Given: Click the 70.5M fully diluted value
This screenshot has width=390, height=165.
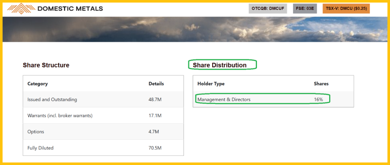Looking at the screenshot, I should (155, 148).
